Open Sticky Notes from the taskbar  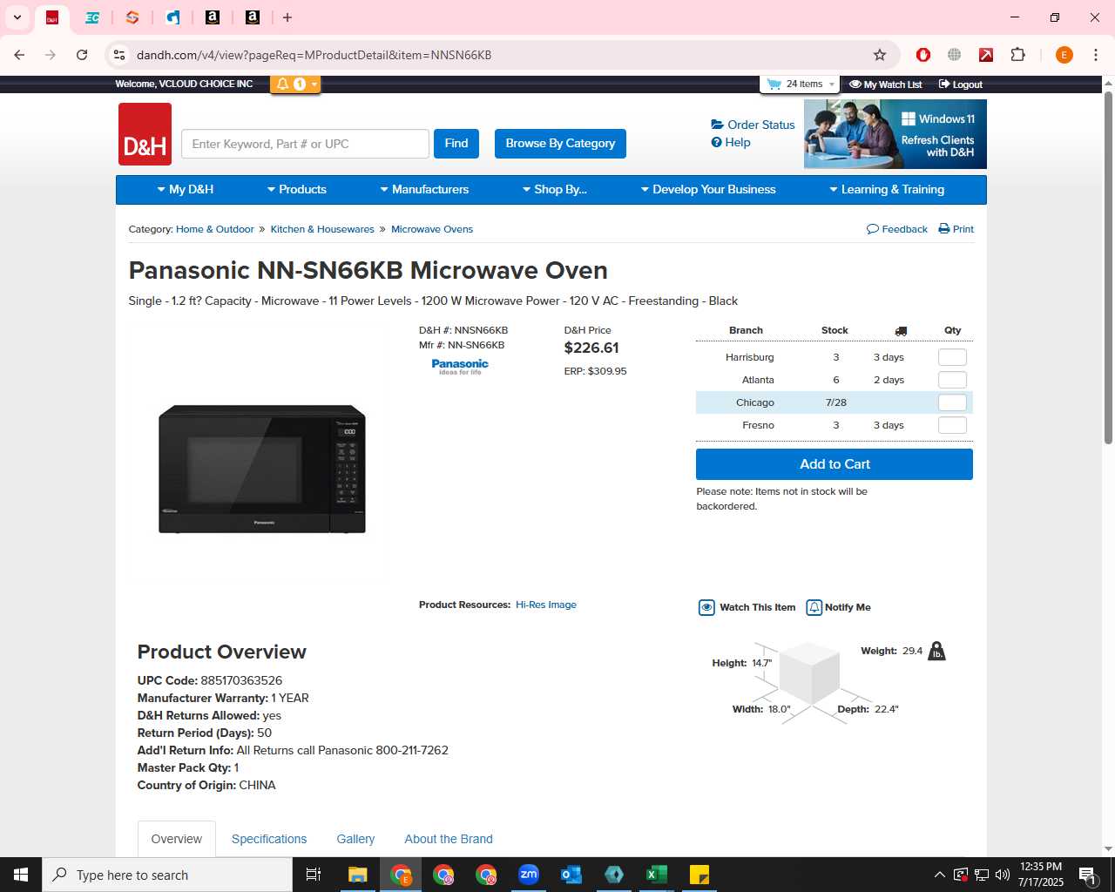click(699, 875)
